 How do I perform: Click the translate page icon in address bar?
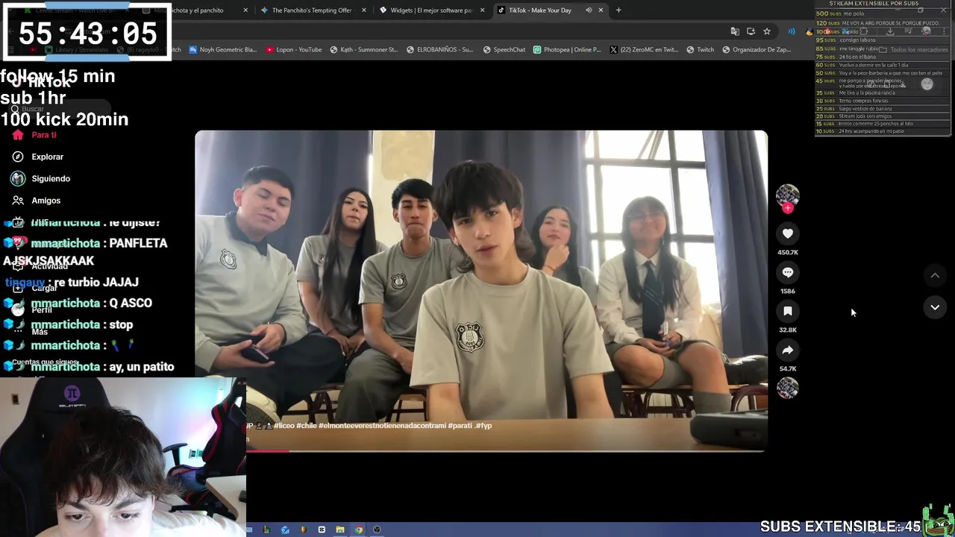735,31
